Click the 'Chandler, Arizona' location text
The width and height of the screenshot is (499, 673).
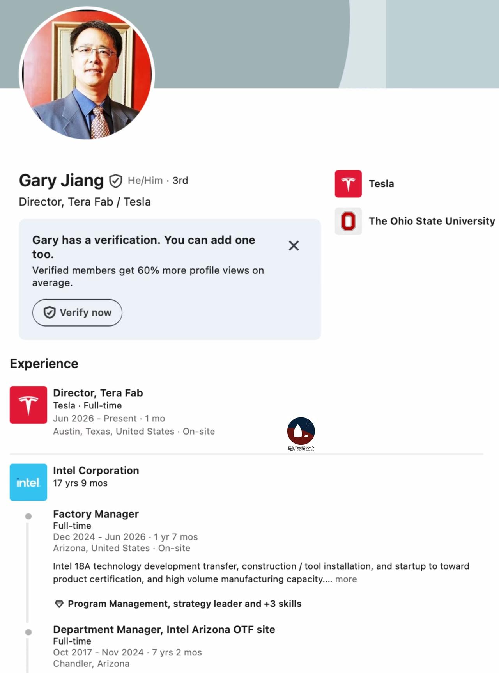91,664
